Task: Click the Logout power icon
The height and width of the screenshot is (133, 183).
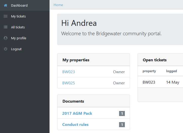Action: [6, 49]
